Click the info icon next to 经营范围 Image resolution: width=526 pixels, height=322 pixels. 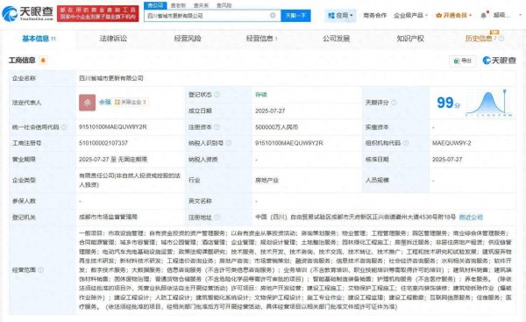click(x=40, y=270)
